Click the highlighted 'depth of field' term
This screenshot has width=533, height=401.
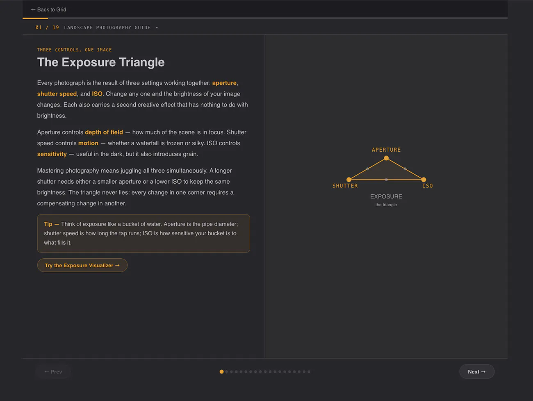click(x=104, y=132)
